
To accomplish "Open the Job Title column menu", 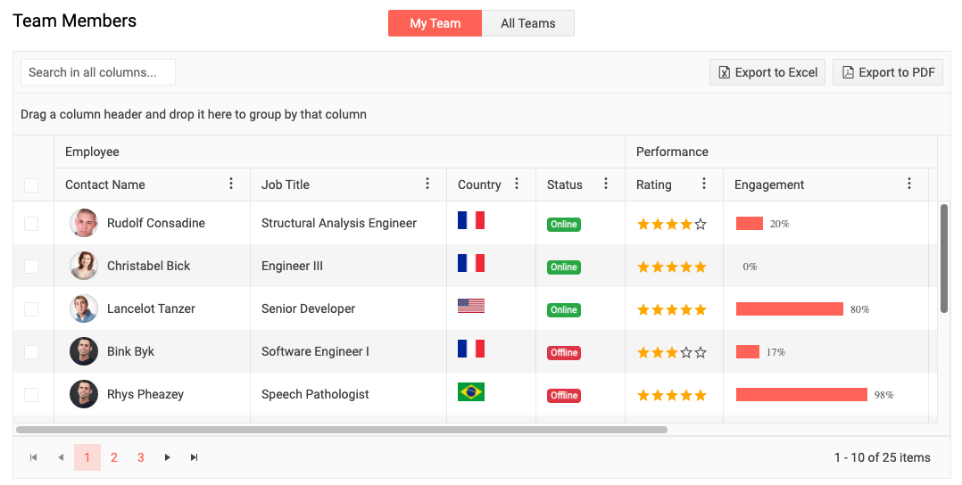I will point(427,184).
